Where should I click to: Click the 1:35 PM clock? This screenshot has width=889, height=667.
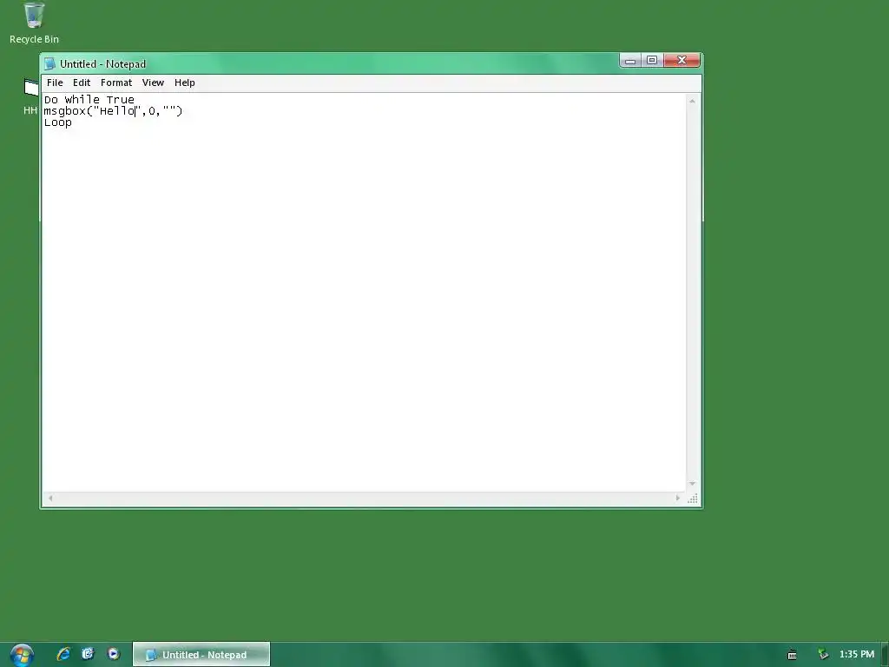pyautogui.click(x=857, y=655)
